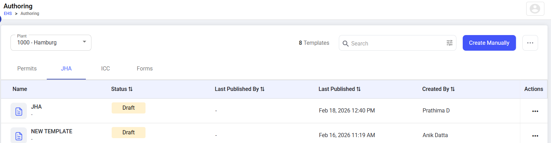Switch to the Permits tab

coord(27,69)
